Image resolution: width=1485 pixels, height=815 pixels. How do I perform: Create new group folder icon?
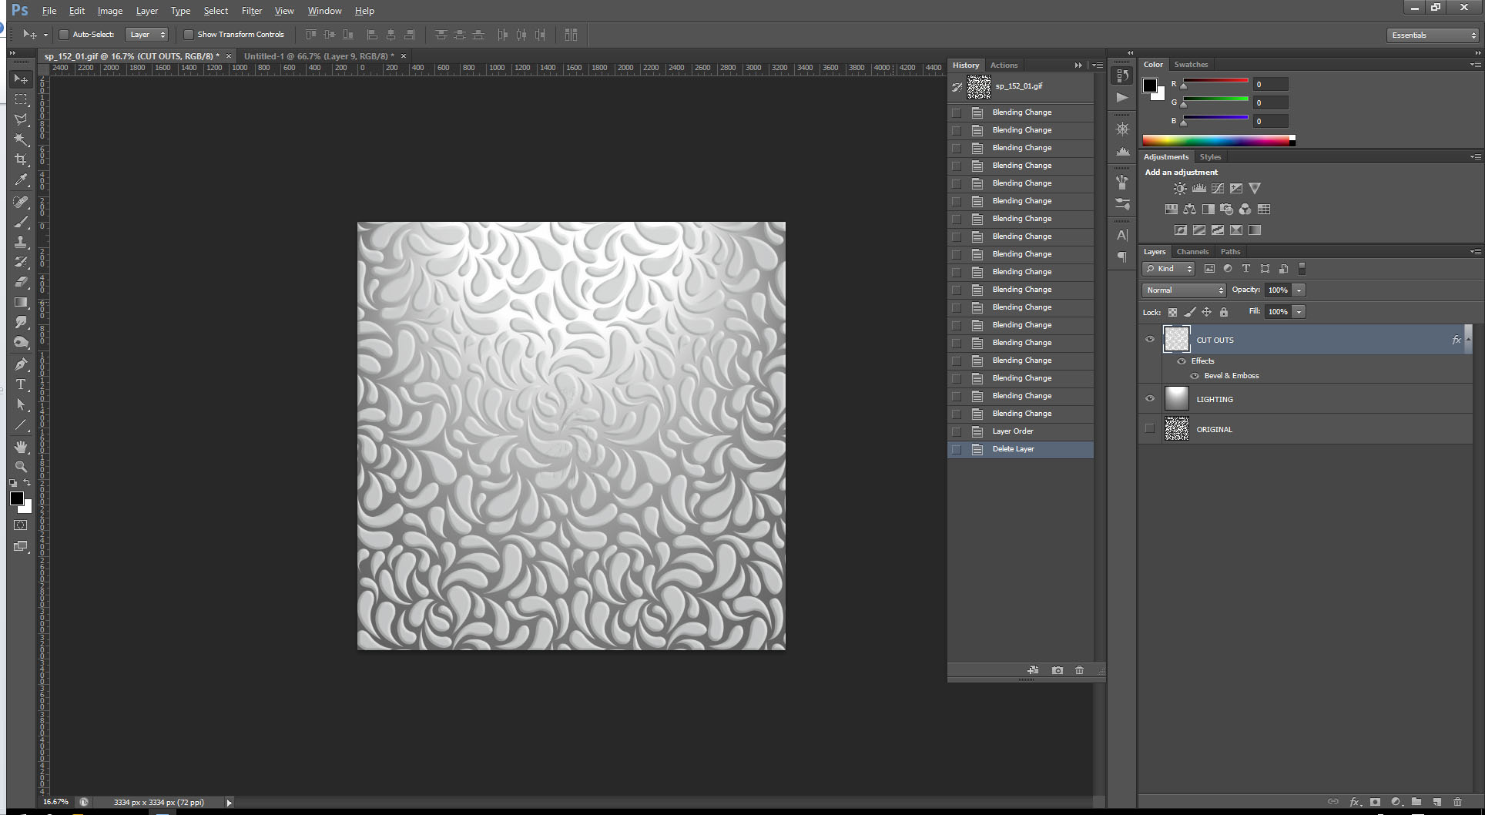pos(1416,802)
